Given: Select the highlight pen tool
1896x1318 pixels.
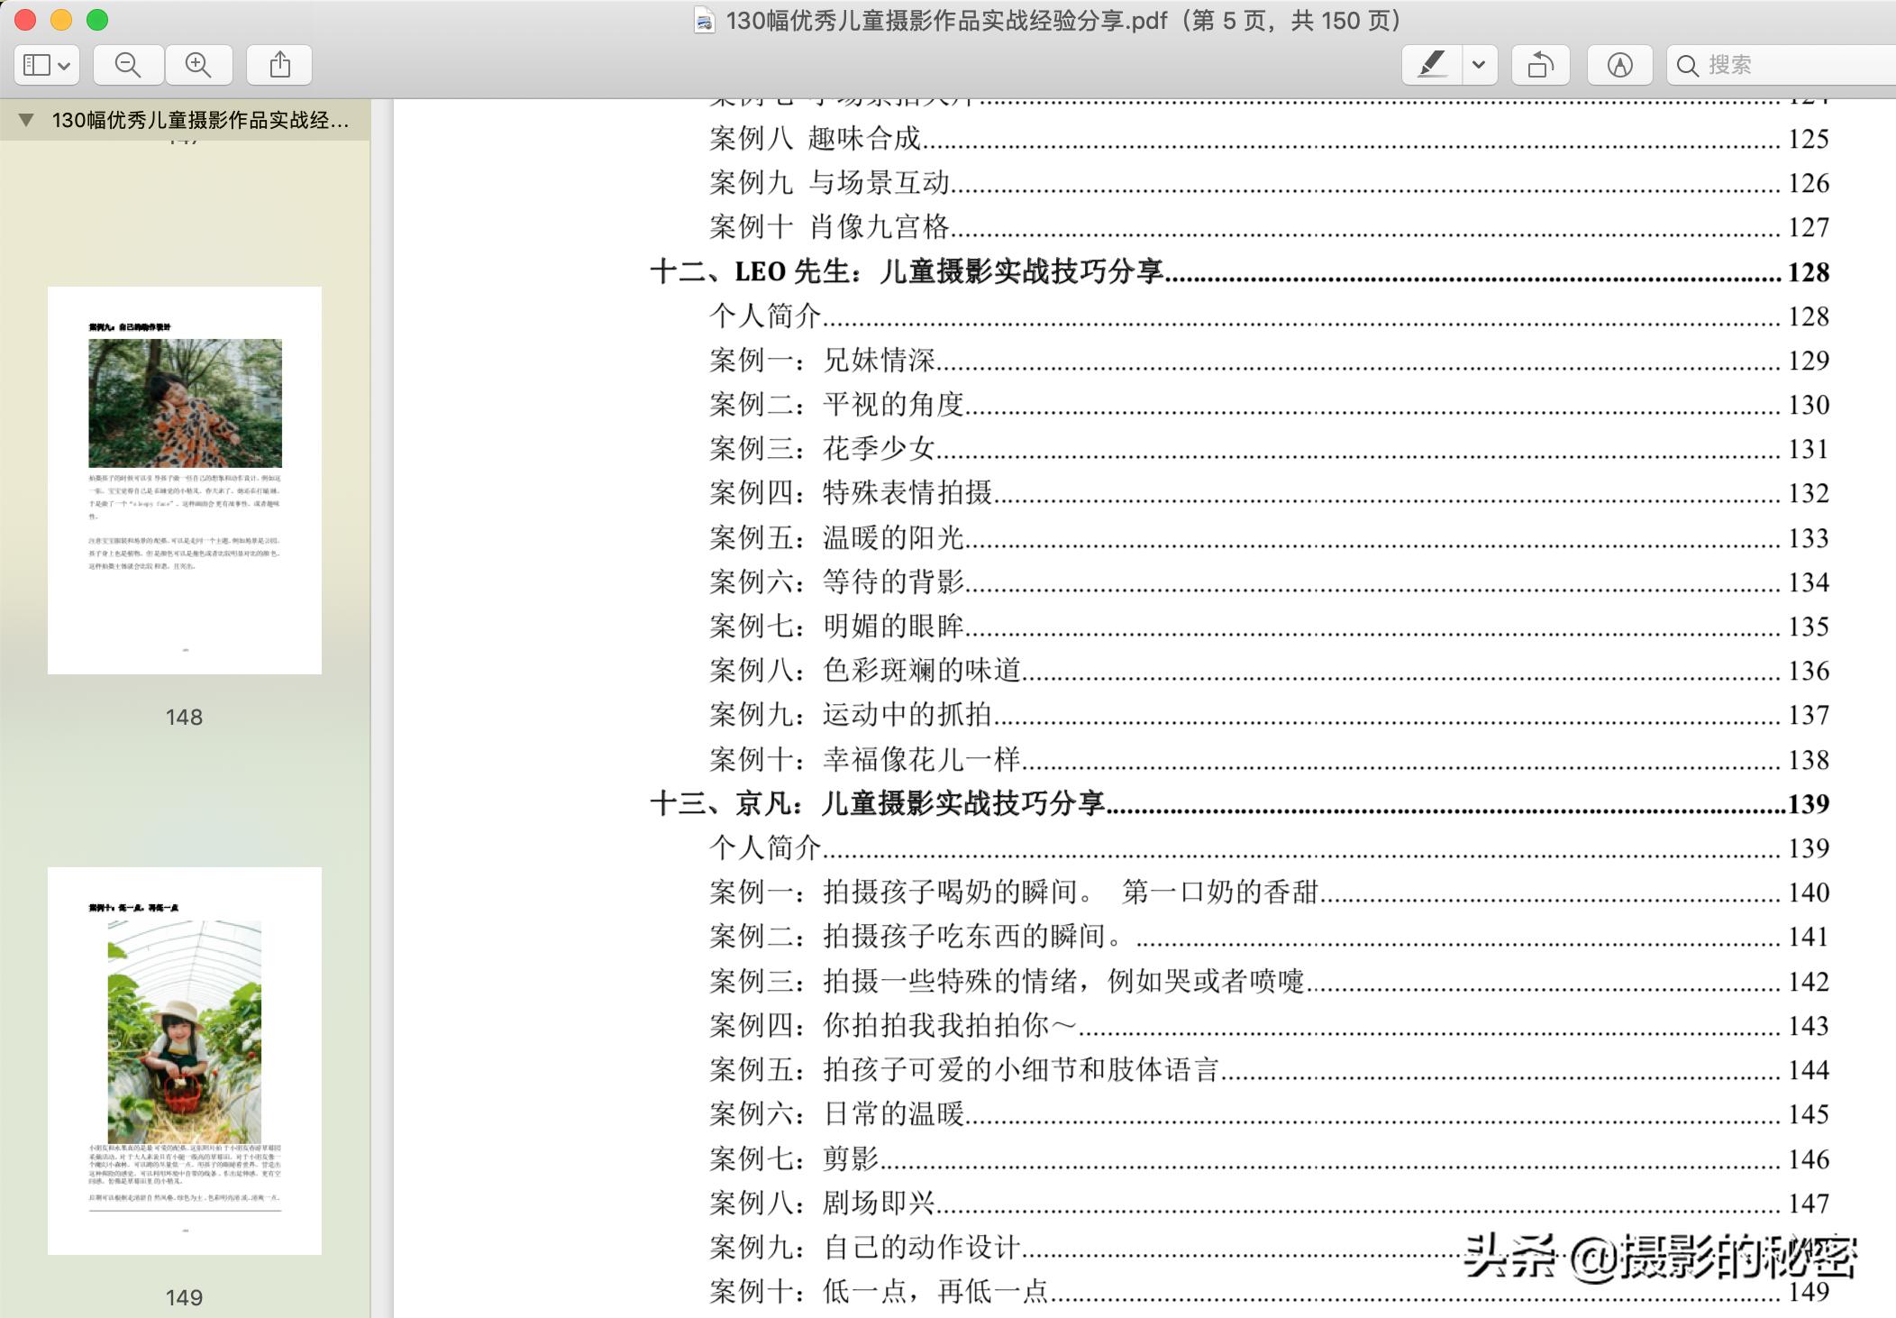Looking at the screenshot, I should 1432,65.
